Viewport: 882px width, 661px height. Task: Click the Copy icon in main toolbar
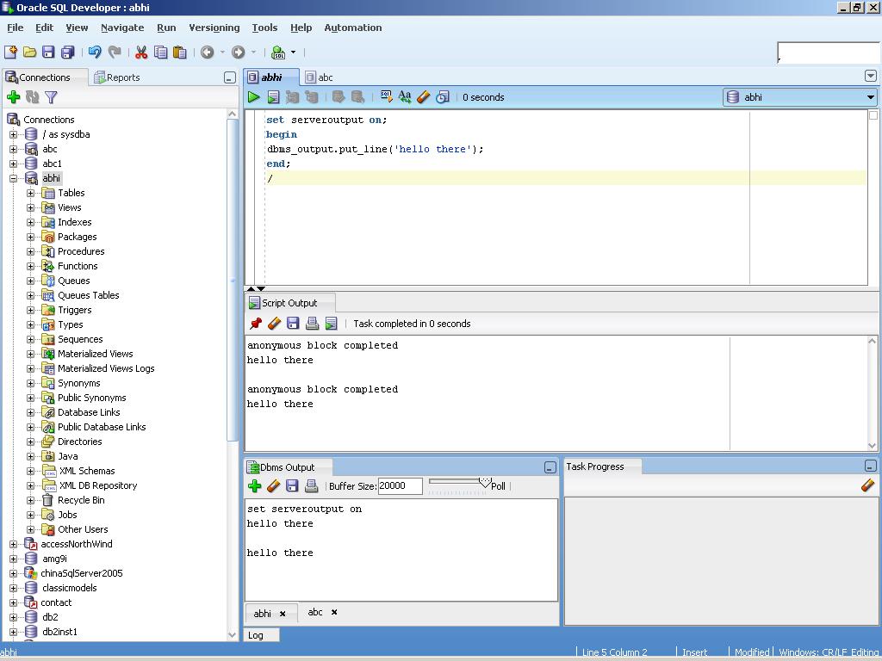click(x=161, y=53)
